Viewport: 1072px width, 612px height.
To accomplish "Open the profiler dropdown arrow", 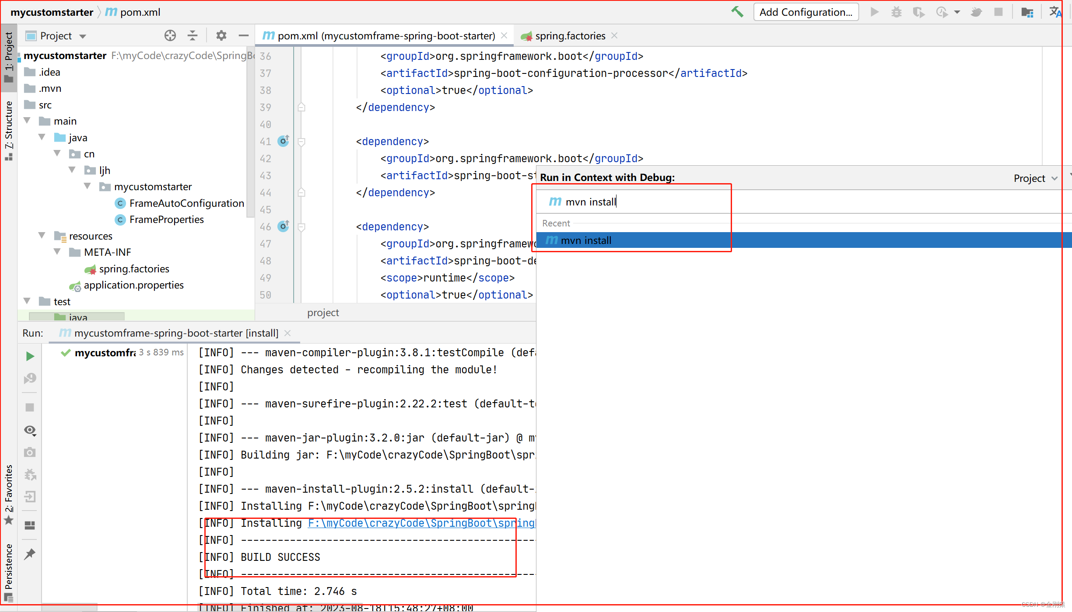I will [x=957, y=12].
